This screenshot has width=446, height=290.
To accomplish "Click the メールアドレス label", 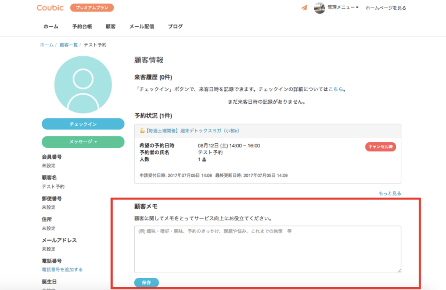I will click(x=59, y=240).
